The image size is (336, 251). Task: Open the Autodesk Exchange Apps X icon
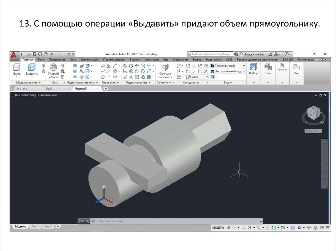(x=270, y=54)
